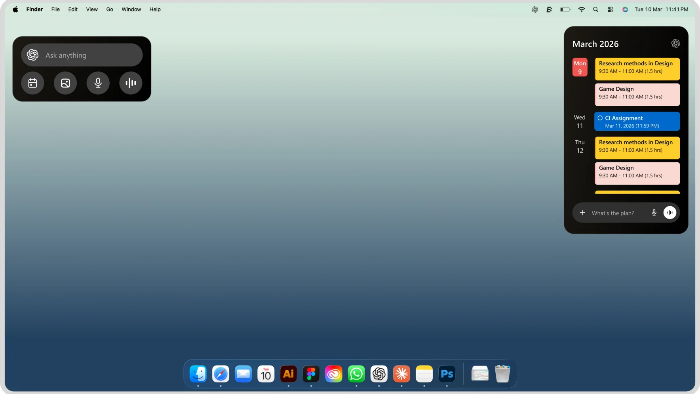Screen dimensions: 700x394
Task: Click the battery status icon
Action: (x=565, y=9)
